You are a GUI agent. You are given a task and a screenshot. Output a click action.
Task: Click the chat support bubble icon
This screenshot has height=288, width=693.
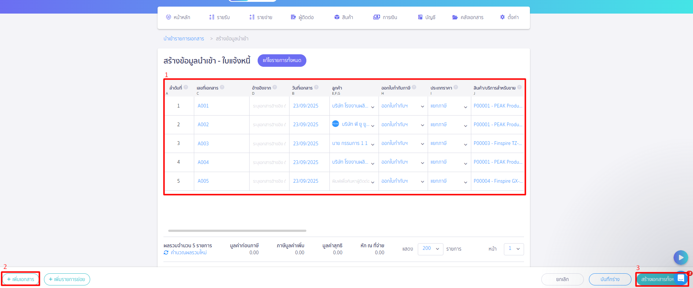click(x=681, y=278)
